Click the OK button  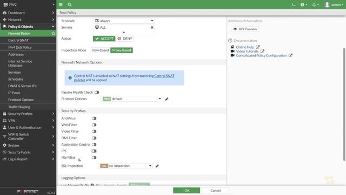click(187, 190)
